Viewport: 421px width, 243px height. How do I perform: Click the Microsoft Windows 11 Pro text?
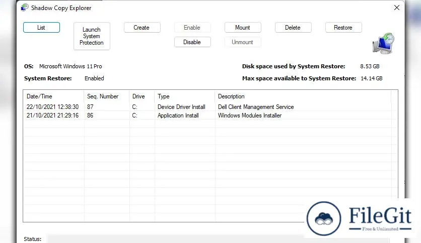pyautogui.click(x=71, y=66)
